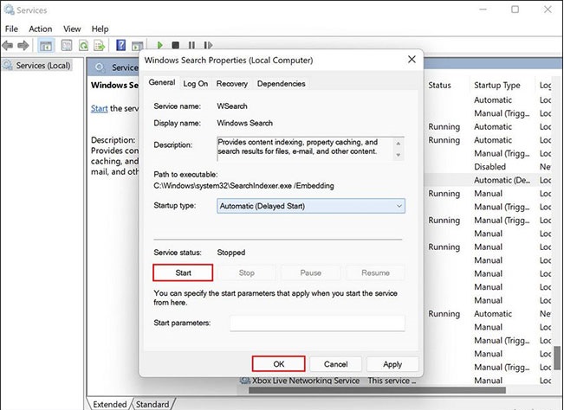564x410 pixels.
Task: Click the Refresh toolbar icon
Action: 84,45
